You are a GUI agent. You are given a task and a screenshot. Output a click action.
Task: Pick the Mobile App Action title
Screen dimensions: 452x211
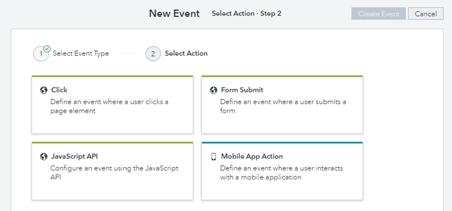coord(252,157)
